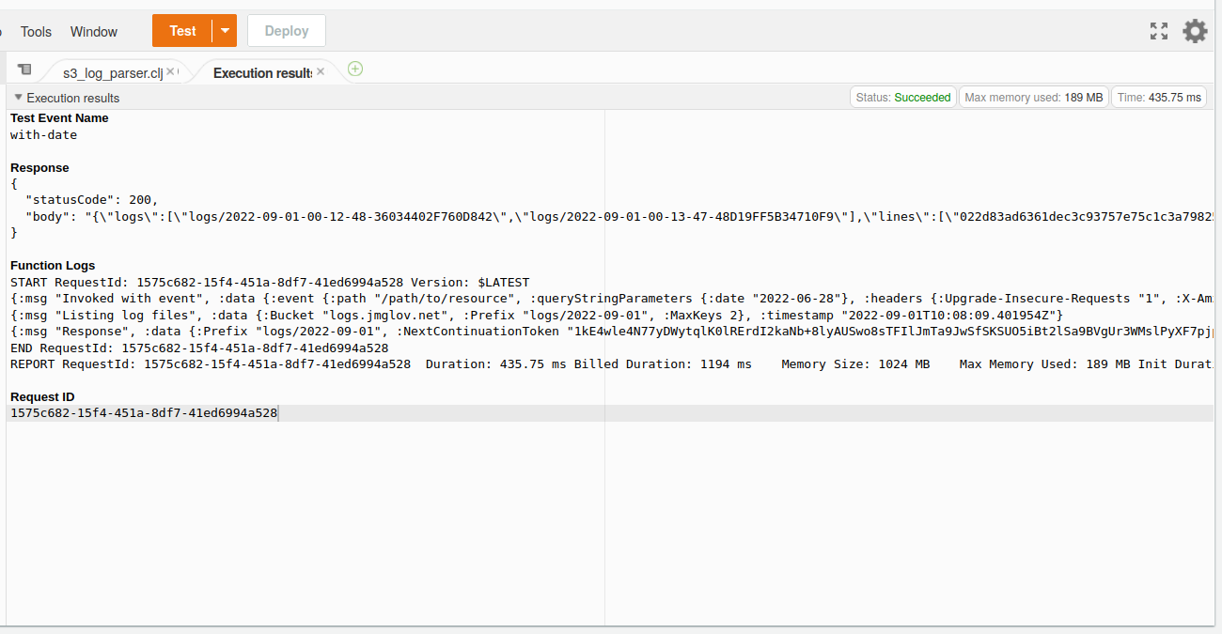Click the highlighted request ID value

pyautogui.click(x=144, y=413)
